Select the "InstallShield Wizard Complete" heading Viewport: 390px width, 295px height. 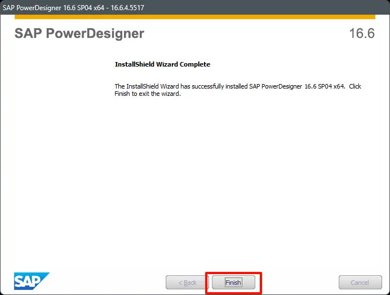(x=162, y=64)
